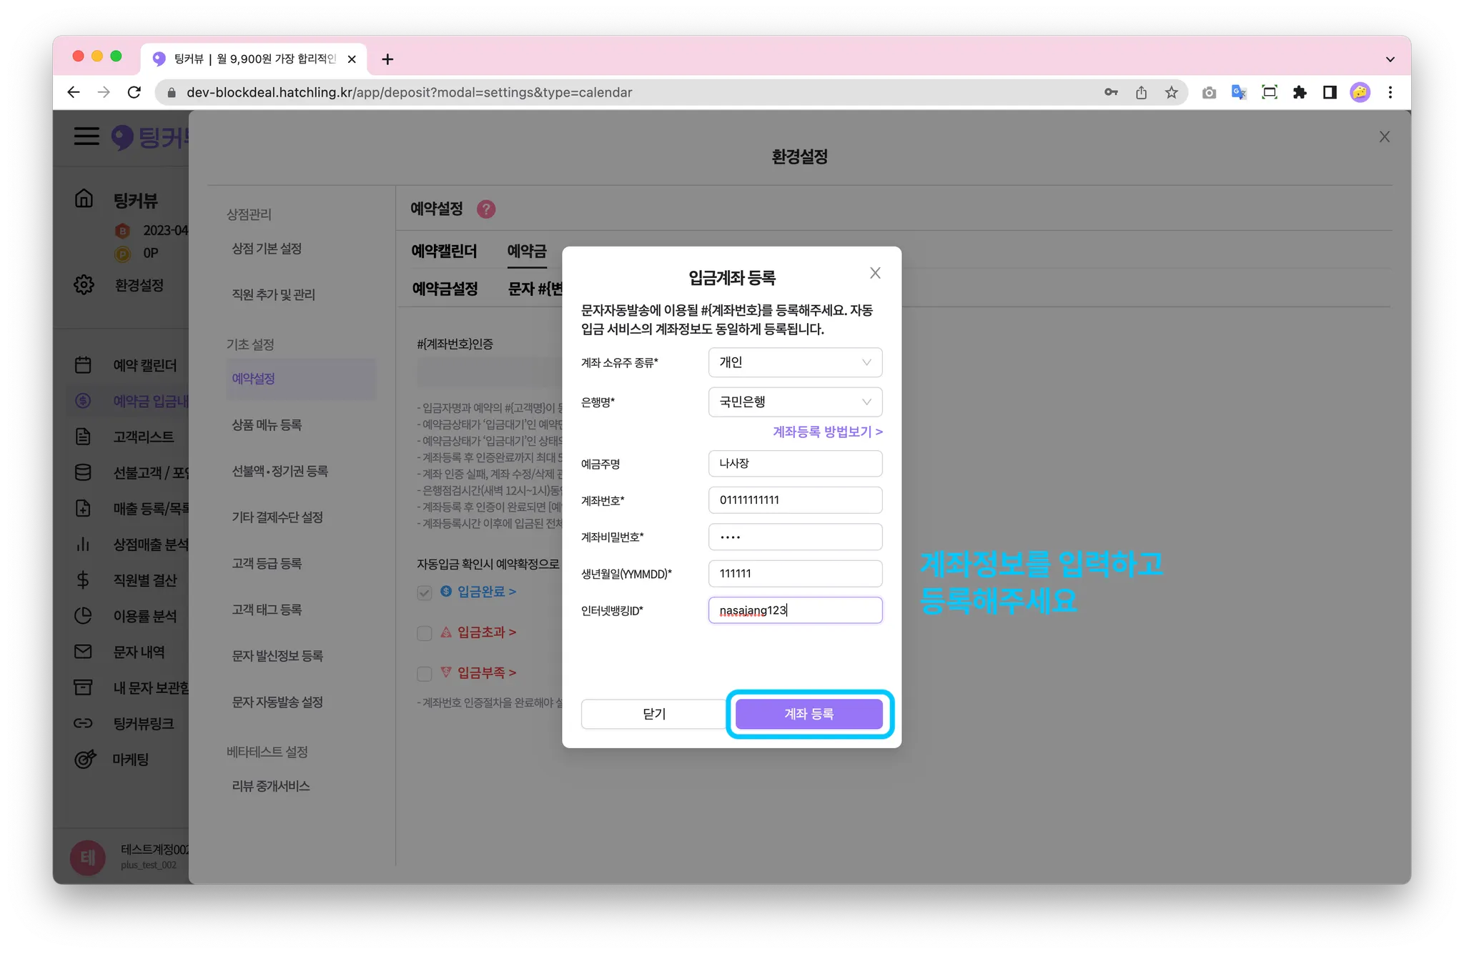This screenshot has height=954, width=1464.
Task: Open the browser extensions puzzle icon
Action: coord(1300,92)
